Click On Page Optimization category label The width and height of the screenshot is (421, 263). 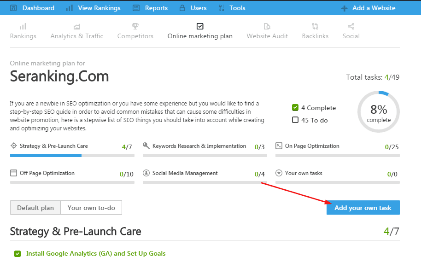coord(312,146)
